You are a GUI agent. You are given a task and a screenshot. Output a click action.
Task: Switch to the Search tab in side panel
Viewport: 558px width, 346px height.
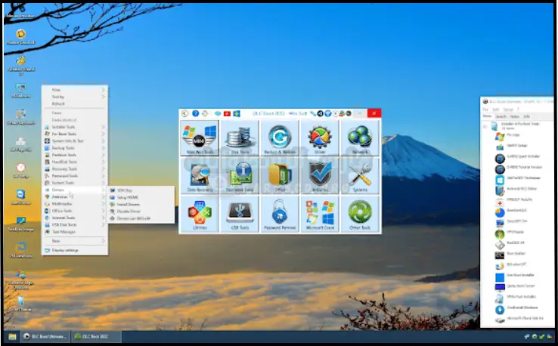(x=501, y=117)
